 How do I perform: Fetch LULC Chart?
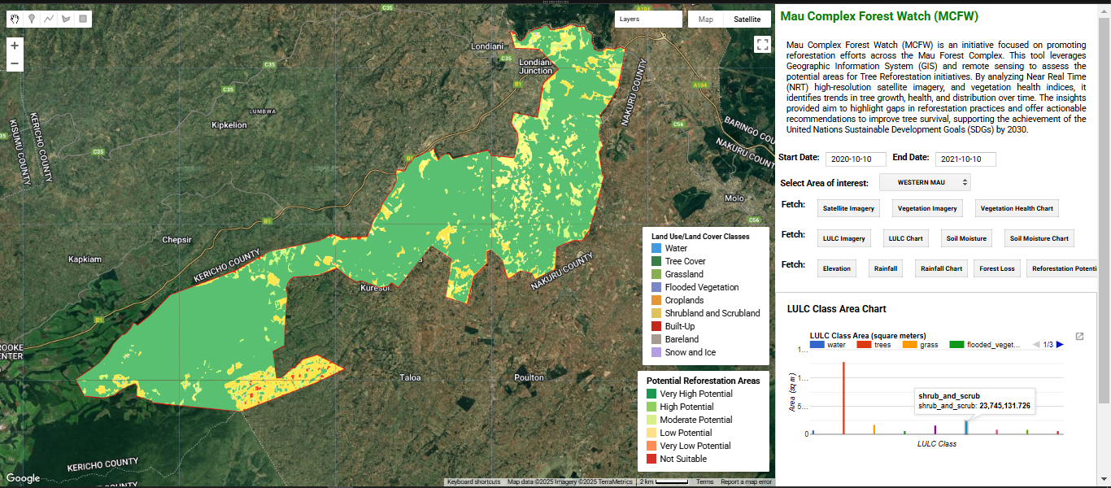(x=905, y=238)
